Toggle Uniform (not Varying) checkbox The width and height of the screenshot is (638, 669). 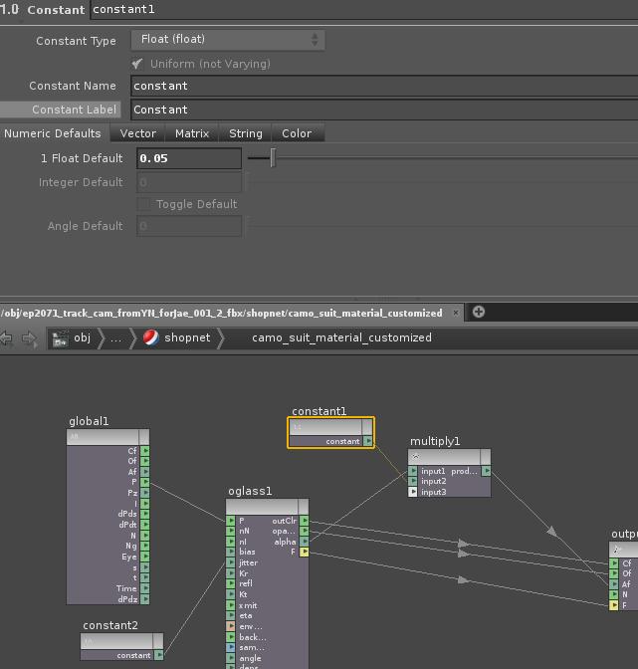137,64
